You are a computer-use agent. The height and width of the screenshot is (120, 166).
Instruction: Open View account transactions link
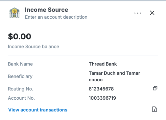(x=38, y=110)
